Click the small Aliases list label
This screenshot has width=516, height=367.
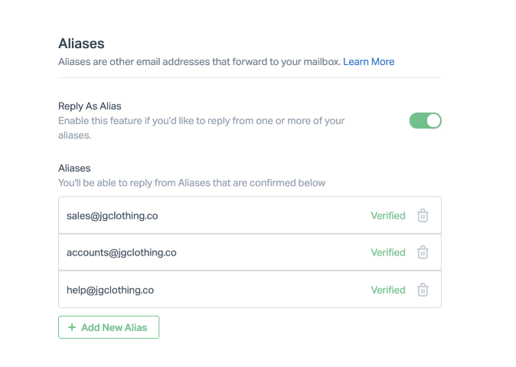pyautogui.click(x=74, y=168)
